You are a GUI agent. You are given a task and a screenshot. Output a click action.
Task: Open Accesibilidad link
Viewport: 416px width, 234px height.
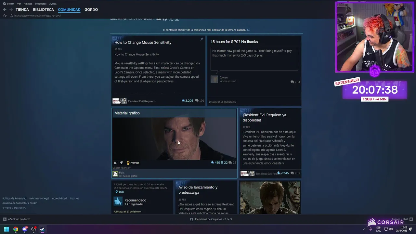(59, 198)
